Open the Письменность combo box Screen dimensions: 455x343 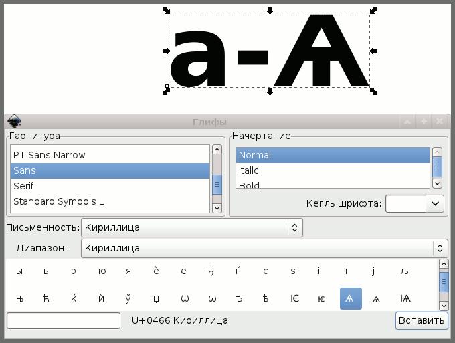(x=192, y=227)
